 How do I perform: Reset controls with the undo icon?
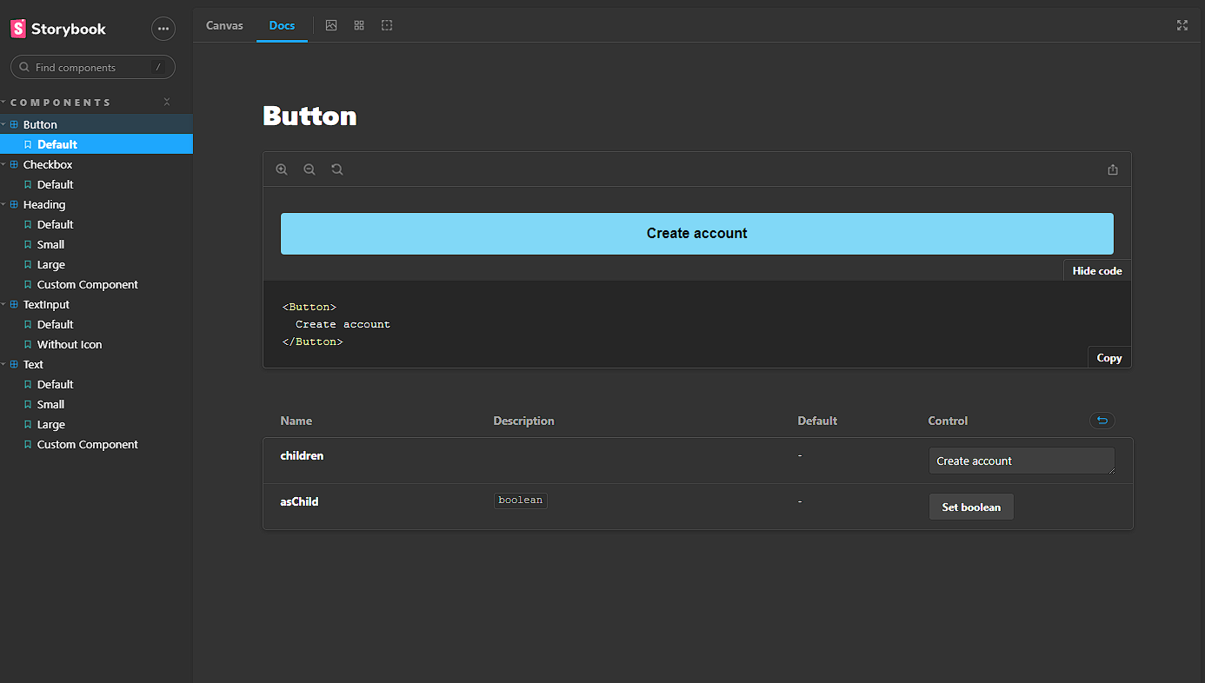tap(1102, 420)
